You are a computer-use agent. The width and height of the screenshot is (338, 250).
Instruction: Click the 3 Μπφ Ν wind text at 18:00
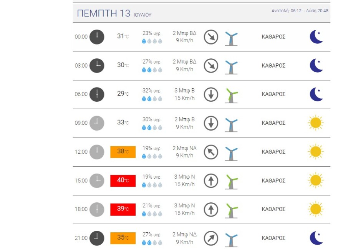pos(184,205)
